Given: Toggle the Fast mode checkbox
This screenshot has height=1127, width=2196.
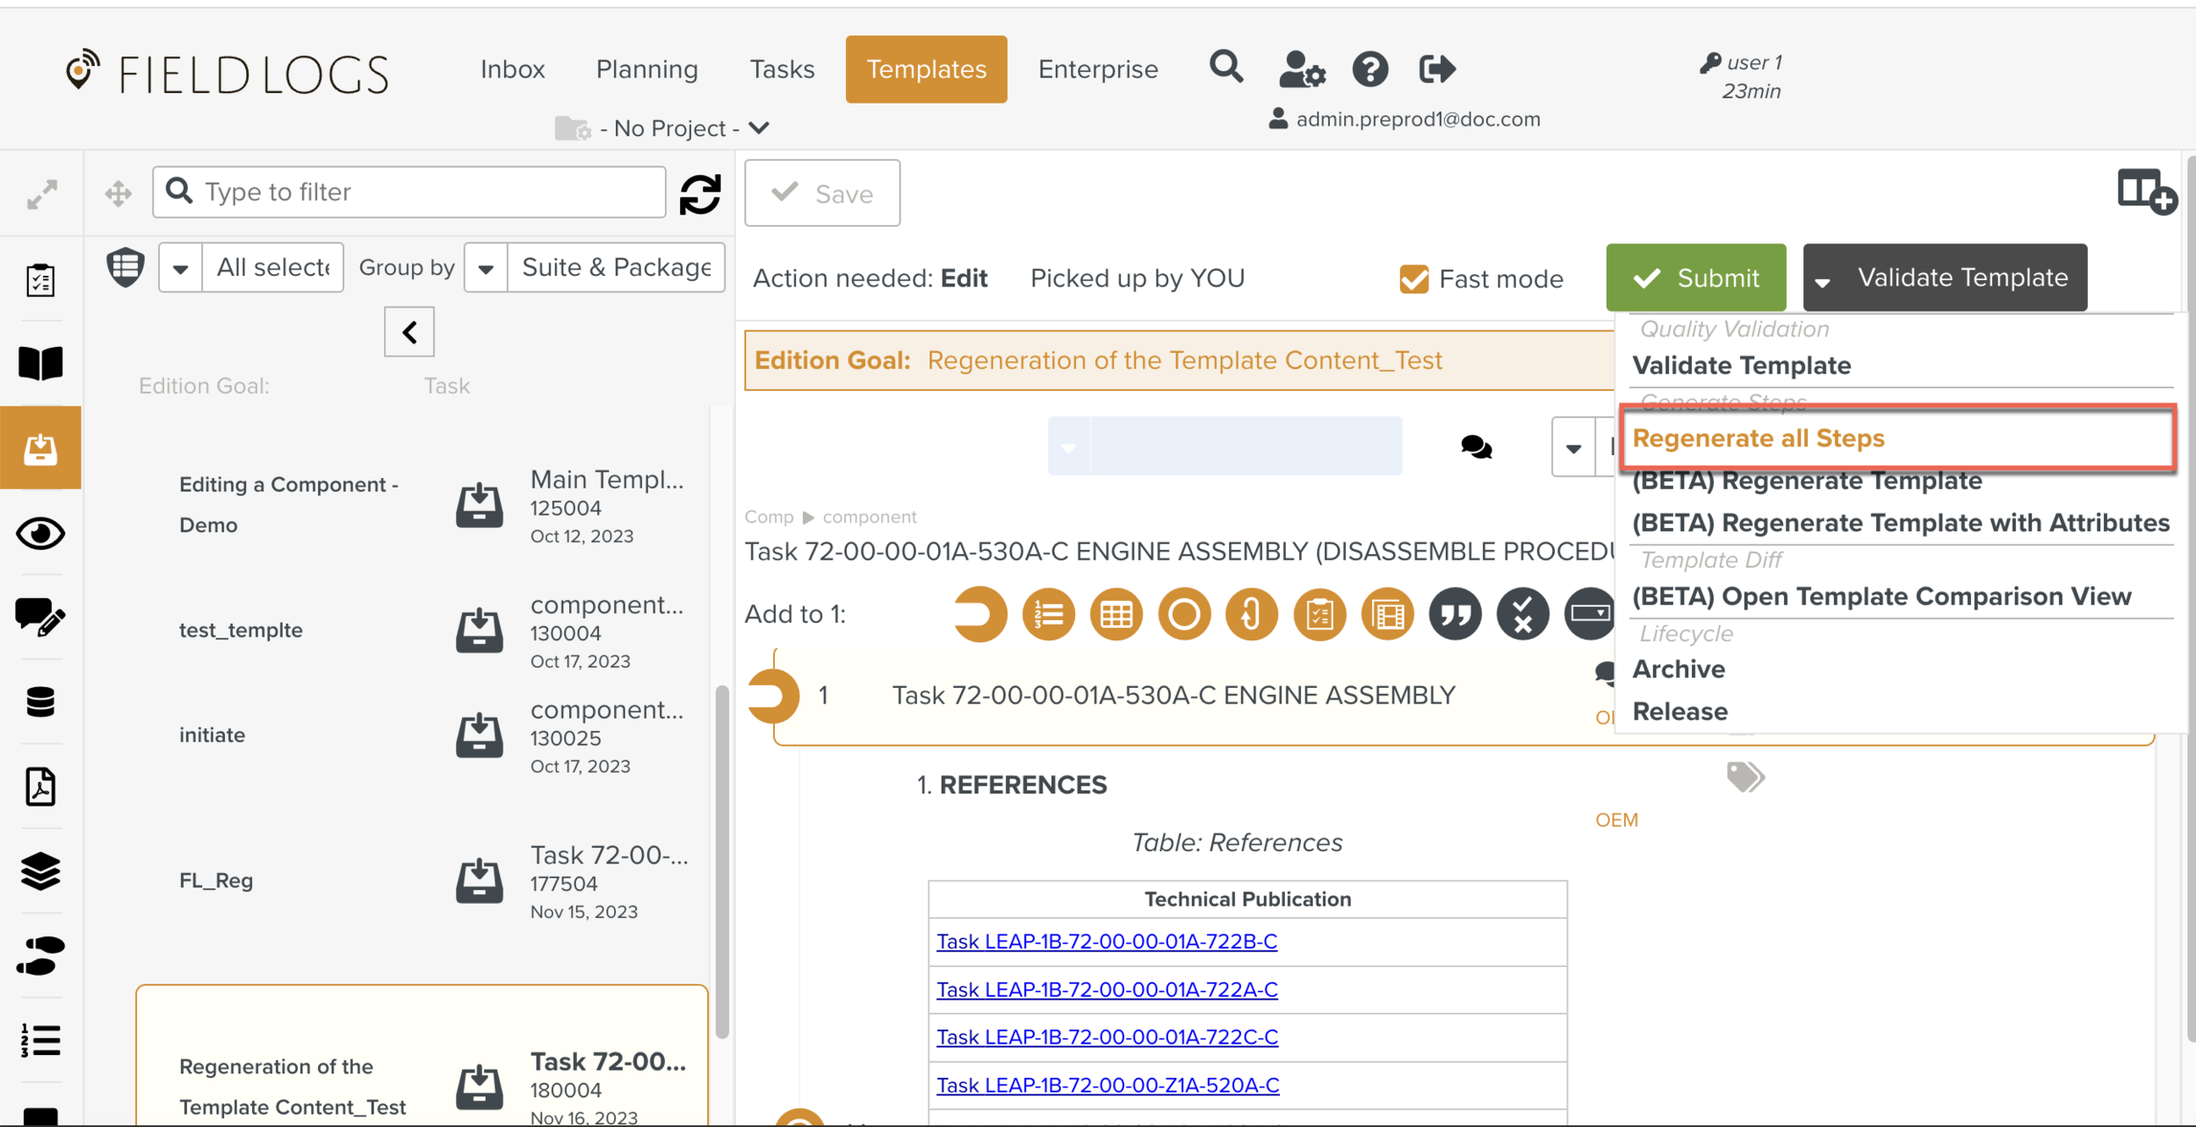Looking at the screenshot, I should (x=1413, y=279).
